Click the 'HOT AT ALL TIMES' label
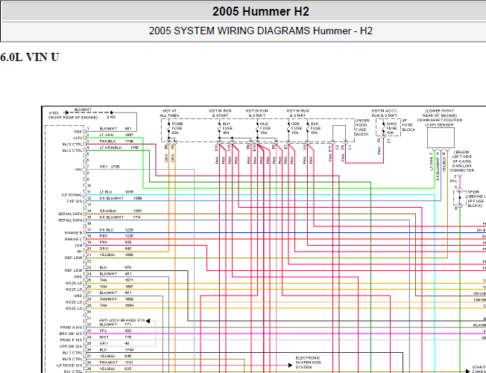The height and width of the screenshot is (373, 486). [x=169, y=113]
